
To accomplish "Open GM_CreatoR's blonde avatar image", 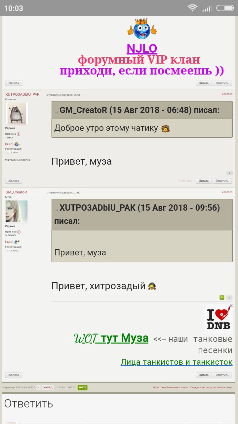I will pyautogui.click(x=17, y=211).
